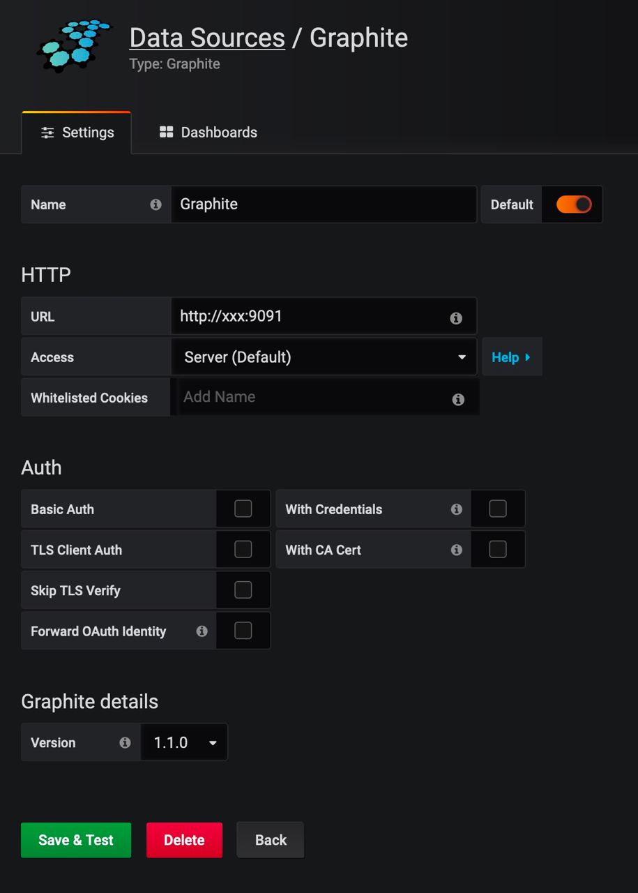The height and width of the screenshot is (893, 638).
Task: Click the Graphite hexagon logo icon
Action: 73,45
